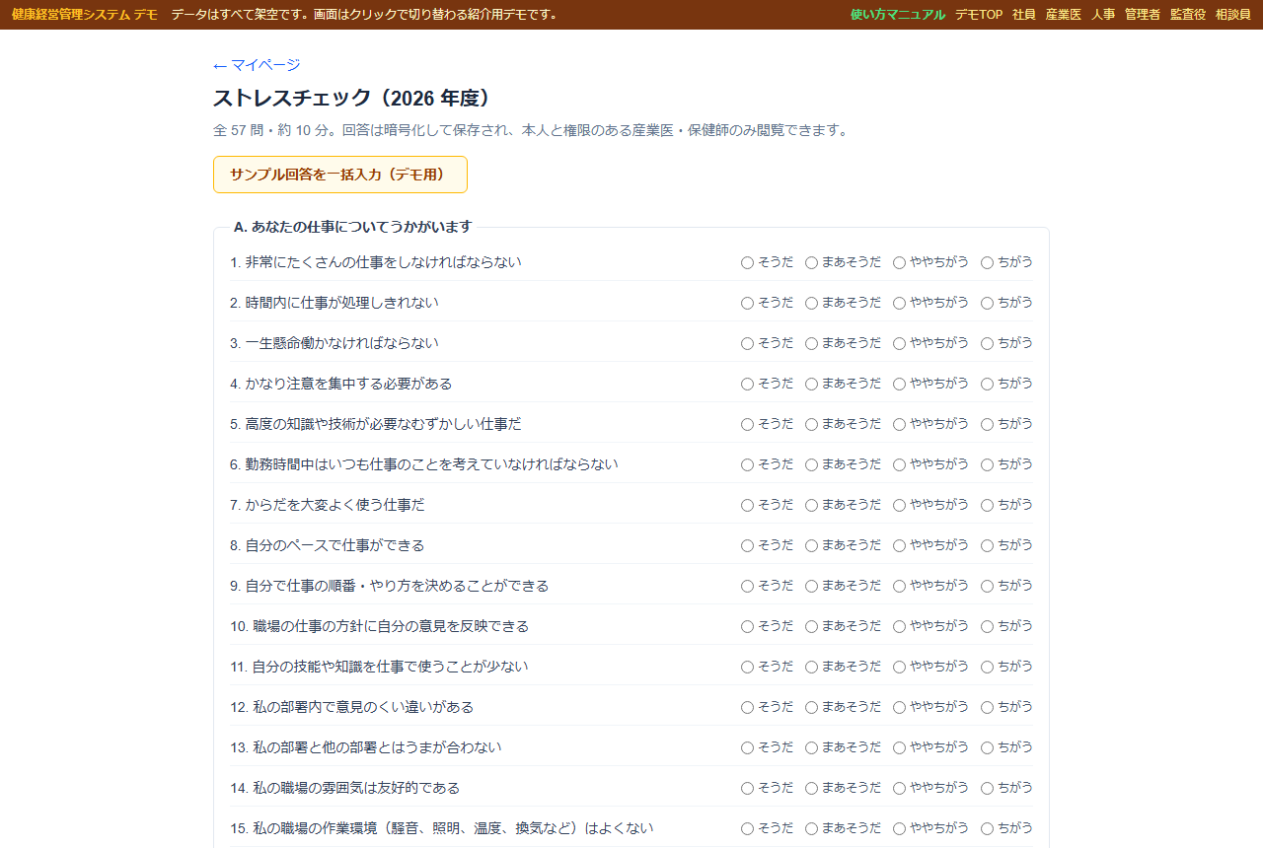Viewport: 1263px width, 848px height.
Task: Select ややちがう for question 1
Action: [899, 262]
